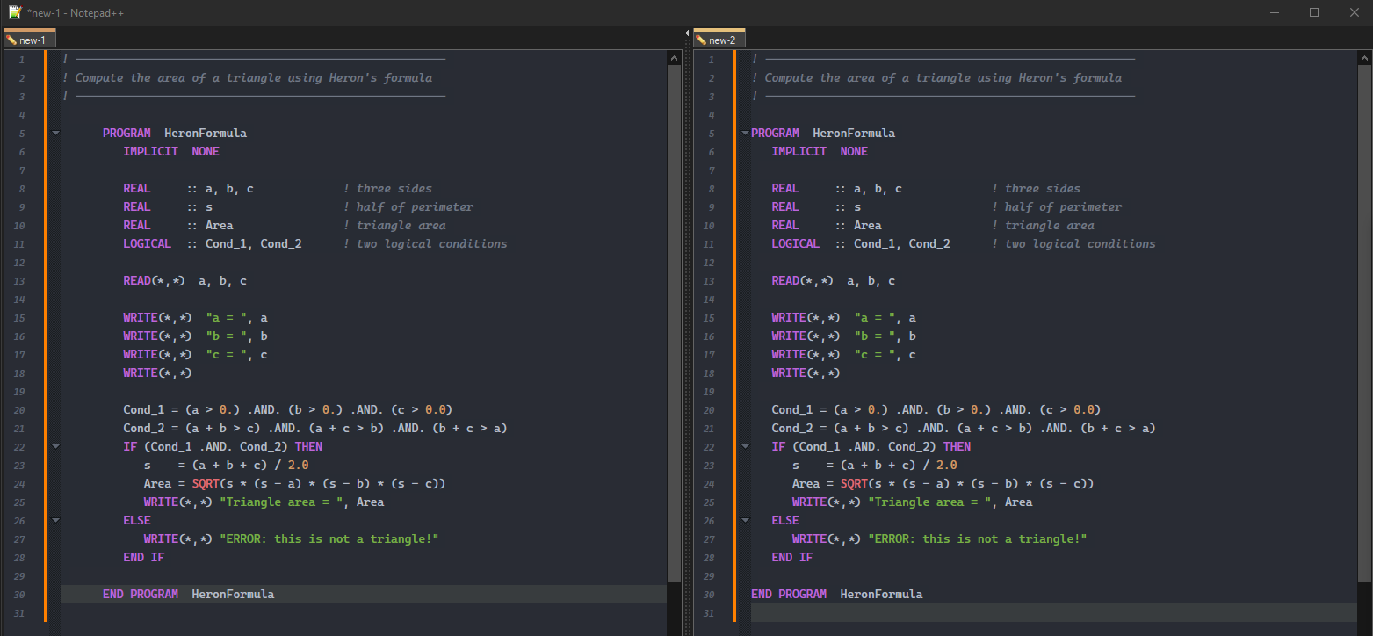Click line number 13 in new-1 margin

tap(20, 281)
